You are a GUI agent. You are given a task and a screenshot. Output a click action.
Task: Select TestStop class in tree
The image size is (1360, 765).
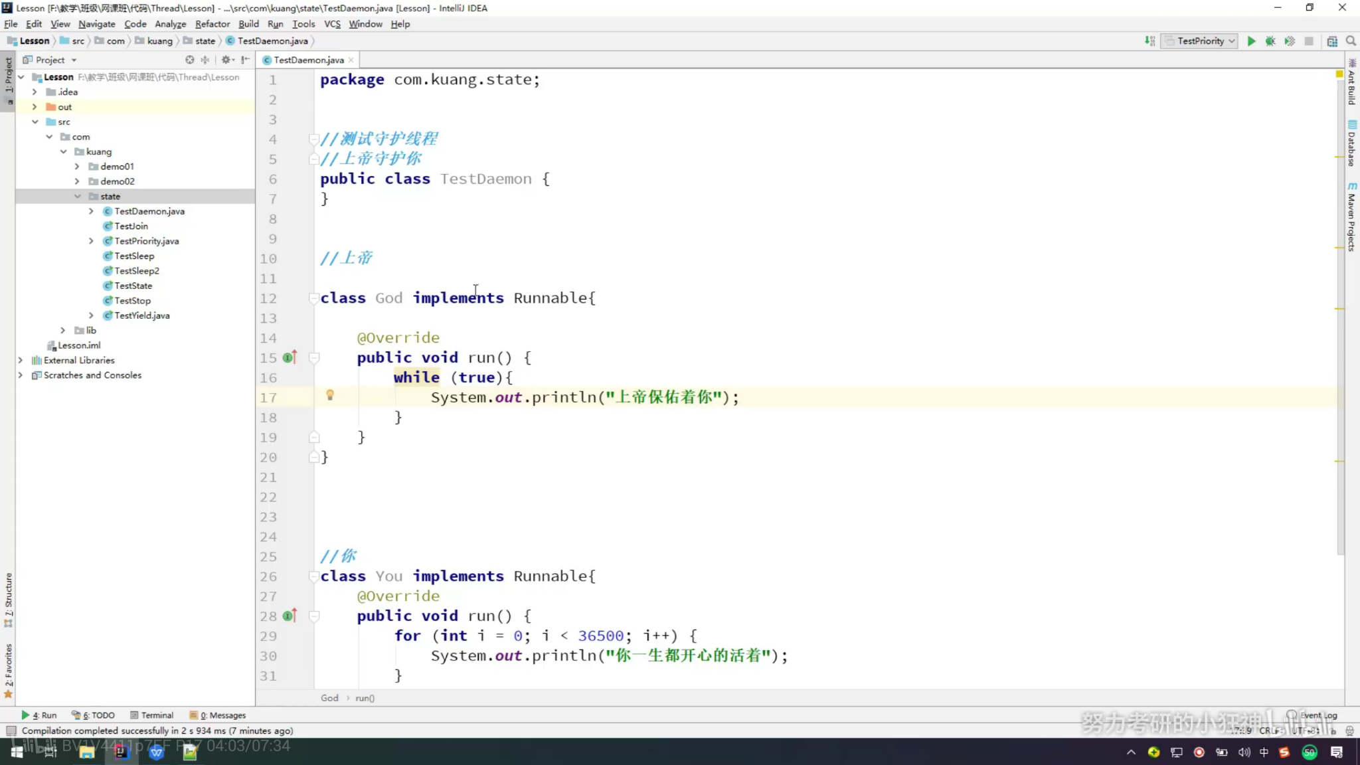click(132, 301)
